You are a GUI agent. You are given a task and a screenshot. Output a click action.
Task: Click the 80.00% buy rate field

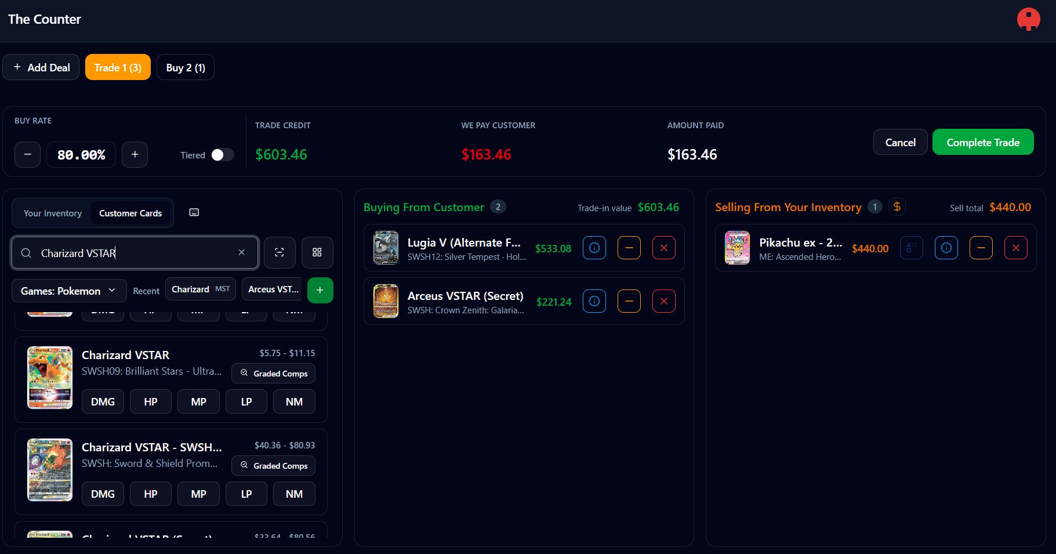click(x=81, y=155)
